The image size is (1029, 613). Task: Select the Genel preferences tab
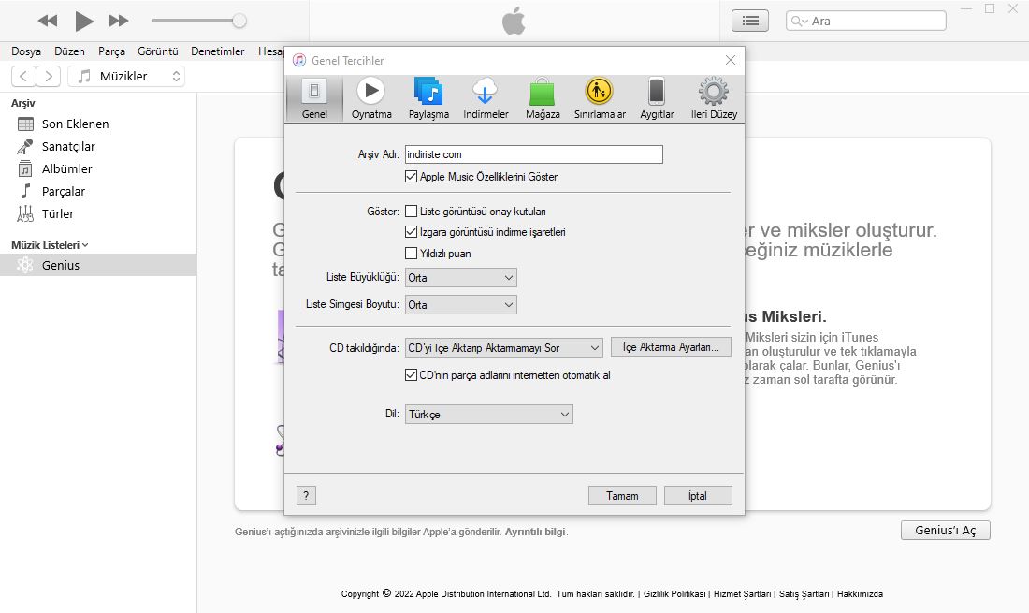coord(314,99)
